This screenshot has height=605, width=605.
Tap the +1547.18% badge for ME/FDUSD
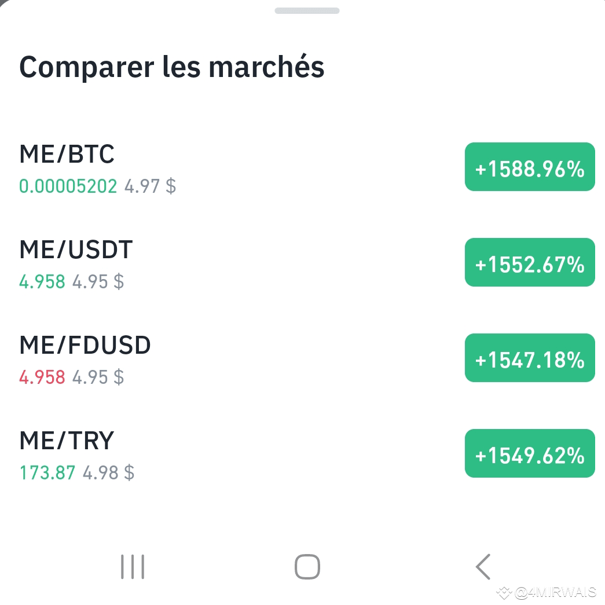pyautogui.click(x=530, y=358)
